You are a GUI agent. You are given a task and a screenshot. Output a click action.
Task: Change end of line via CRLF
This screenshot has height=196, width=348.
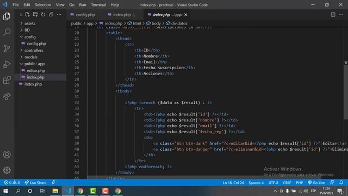(x=287, y=183)
